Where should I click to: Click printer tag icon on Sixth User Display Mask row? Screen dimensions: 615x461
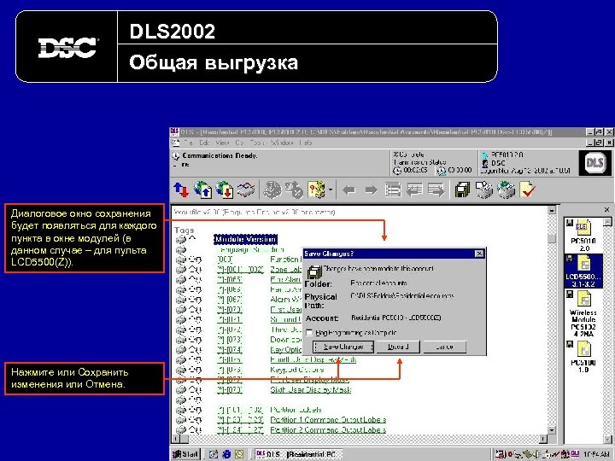pos(180,390)
